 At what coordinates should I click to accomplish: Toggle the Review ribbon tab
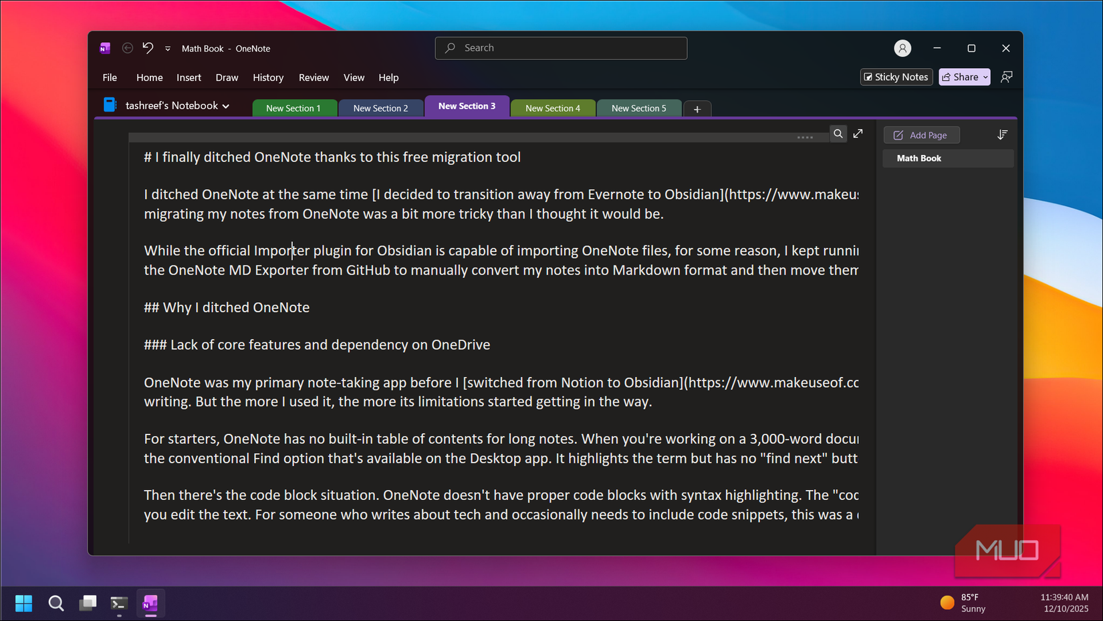click(x=314, y=78)
